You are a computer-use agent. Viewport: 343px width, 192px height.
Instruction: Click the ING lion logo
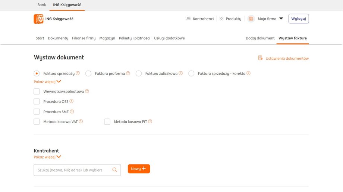point(38,19)
